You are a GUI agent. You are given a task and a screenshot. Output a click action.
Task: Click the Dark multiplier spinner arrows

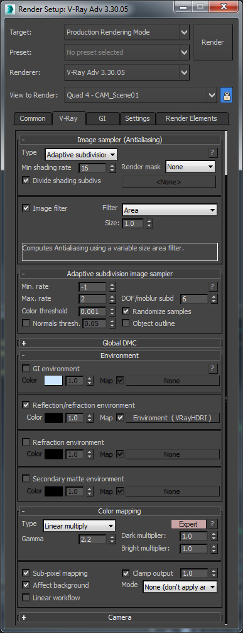pyautogui.click(x=214, y=536)
